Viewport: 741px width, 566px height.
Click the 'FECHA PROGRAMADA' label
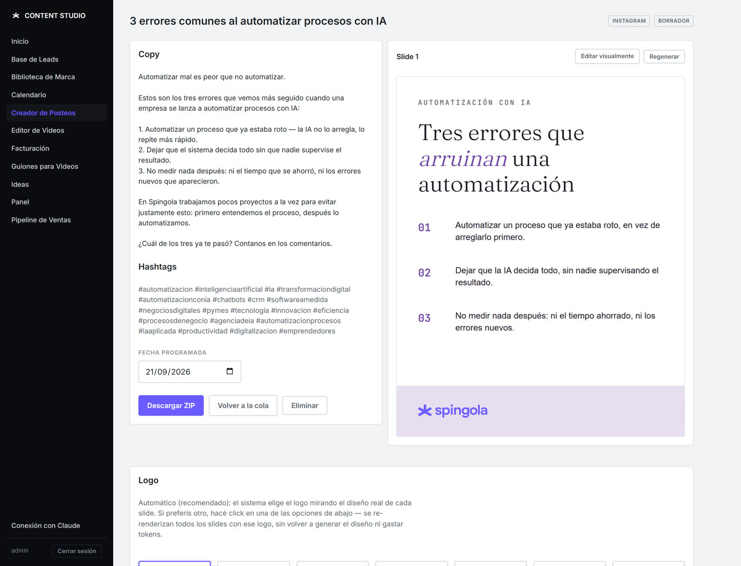[173, 353]
